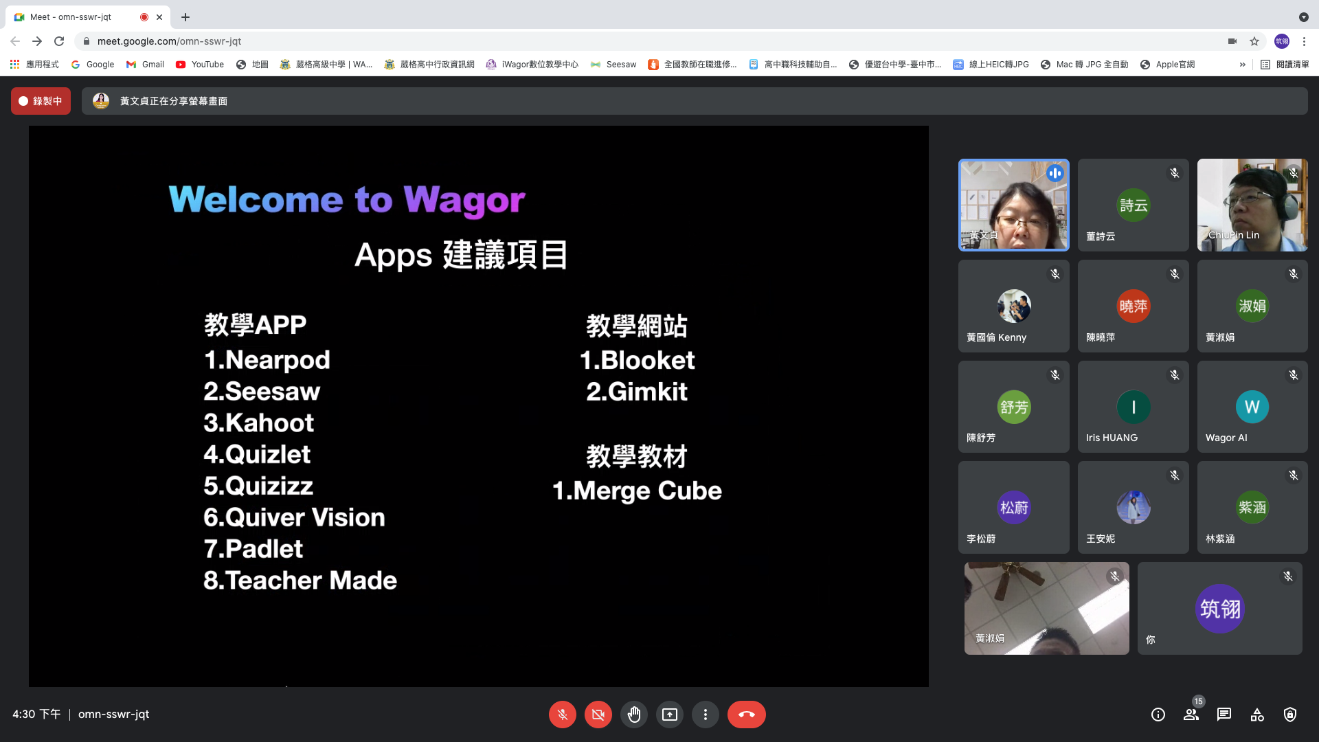Bookmark this page with star icon

point(1254,41)
